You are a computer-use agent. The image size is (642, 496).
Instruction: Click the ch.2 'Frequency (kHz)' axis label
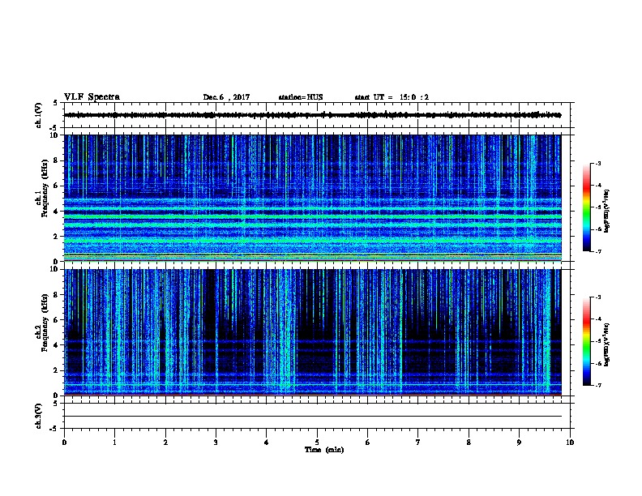click(45, 323)
